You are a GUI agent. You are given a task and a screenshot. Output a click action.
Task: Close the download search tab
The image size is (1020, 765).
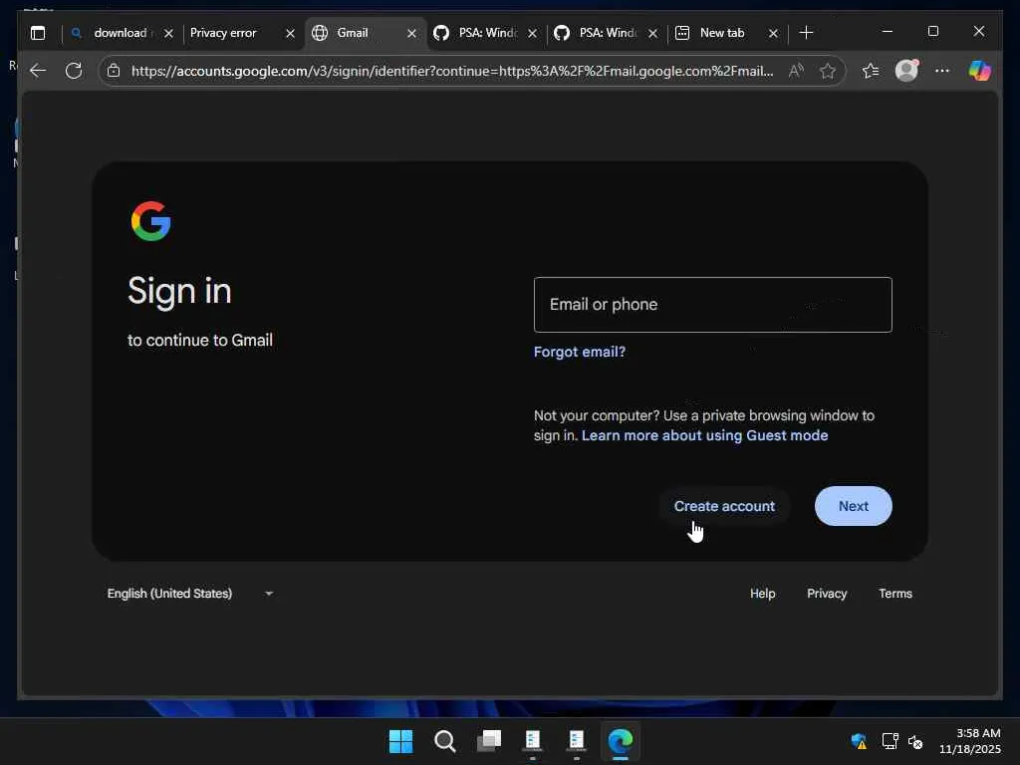click(x=168, y=33)
